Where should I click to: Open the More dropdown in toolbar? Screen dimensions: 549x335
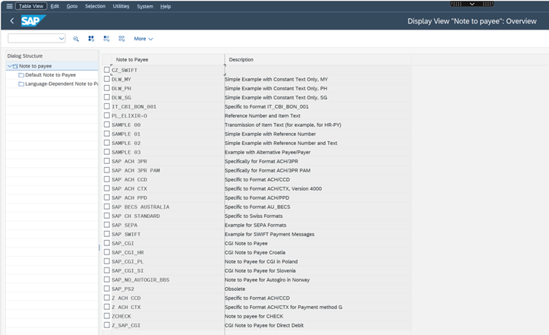144,39
